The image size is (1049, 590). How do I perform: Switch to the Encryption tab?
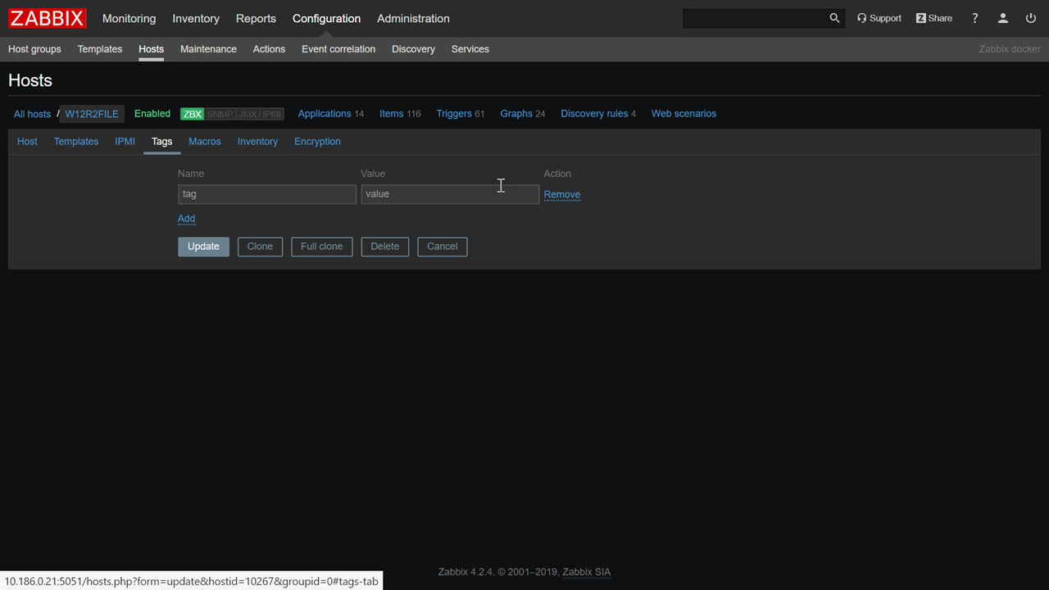(x=317, y=142)
